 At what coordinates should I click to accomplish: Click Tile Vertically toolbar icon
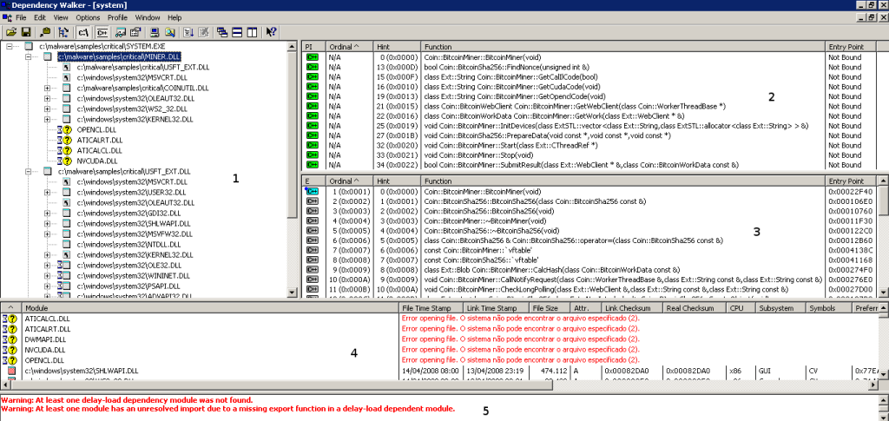click(253, 32)
